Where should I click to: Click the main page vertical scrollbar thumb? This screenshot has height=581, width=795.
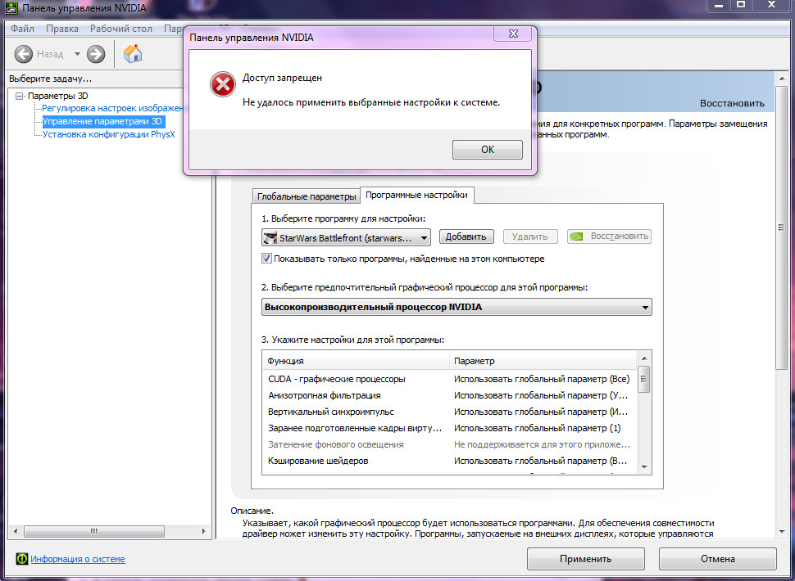pos(781,227)
